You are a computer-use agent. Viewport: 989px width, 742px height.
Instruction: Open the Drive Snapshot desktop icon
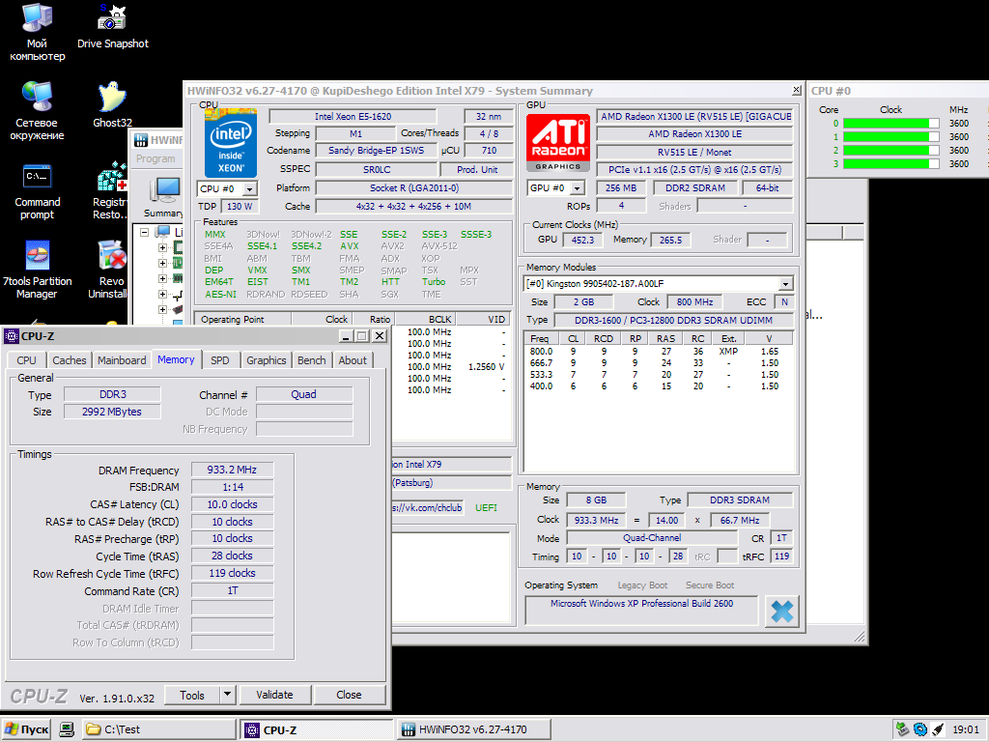coord(112,26)
